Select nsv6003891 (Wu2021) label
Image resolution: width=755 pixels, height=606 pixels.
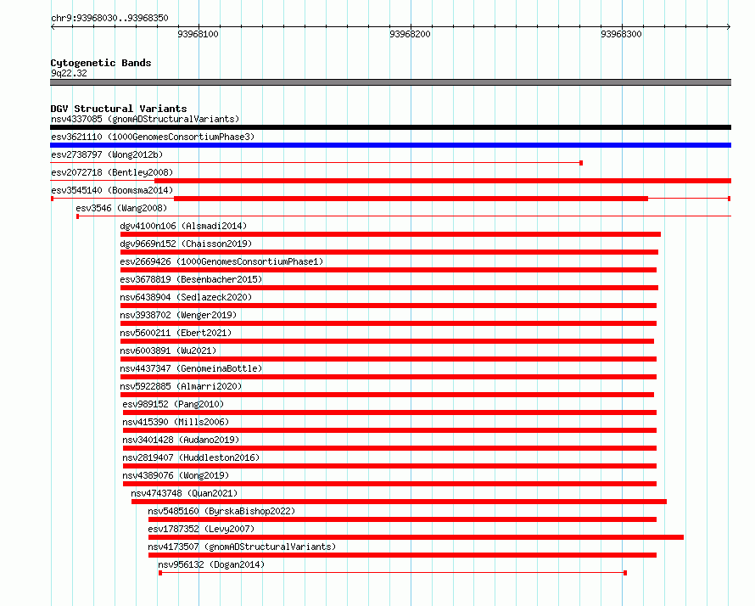click(168, 351)
